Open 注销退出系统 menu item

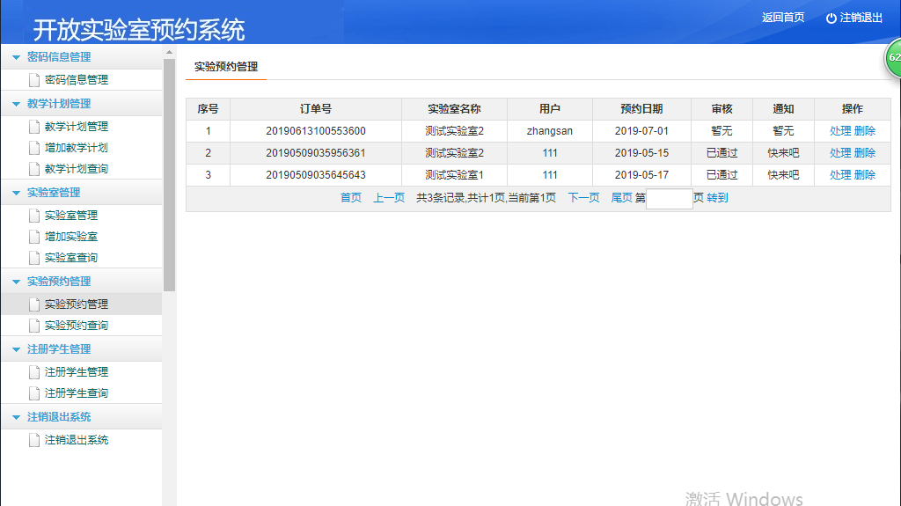point(77,440)
